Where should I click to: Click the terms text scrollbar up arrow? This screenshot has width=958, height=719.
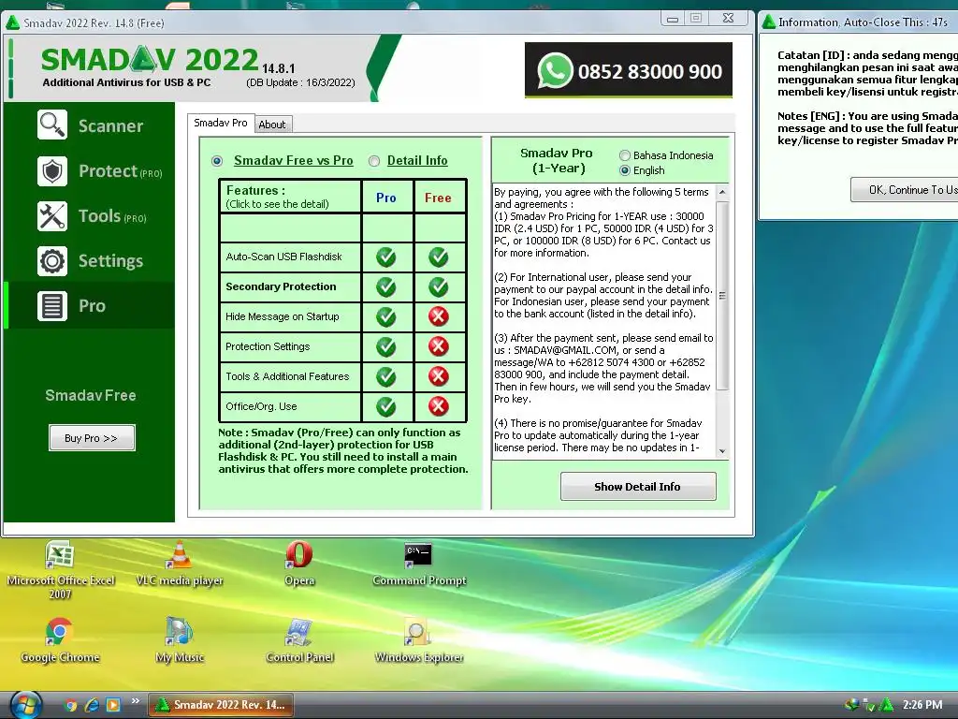[722, 192]
